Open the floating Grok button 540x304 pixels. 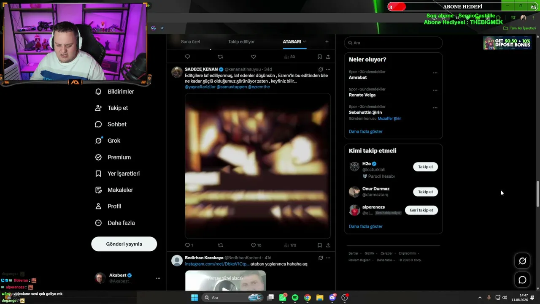[x=522, y=261]
